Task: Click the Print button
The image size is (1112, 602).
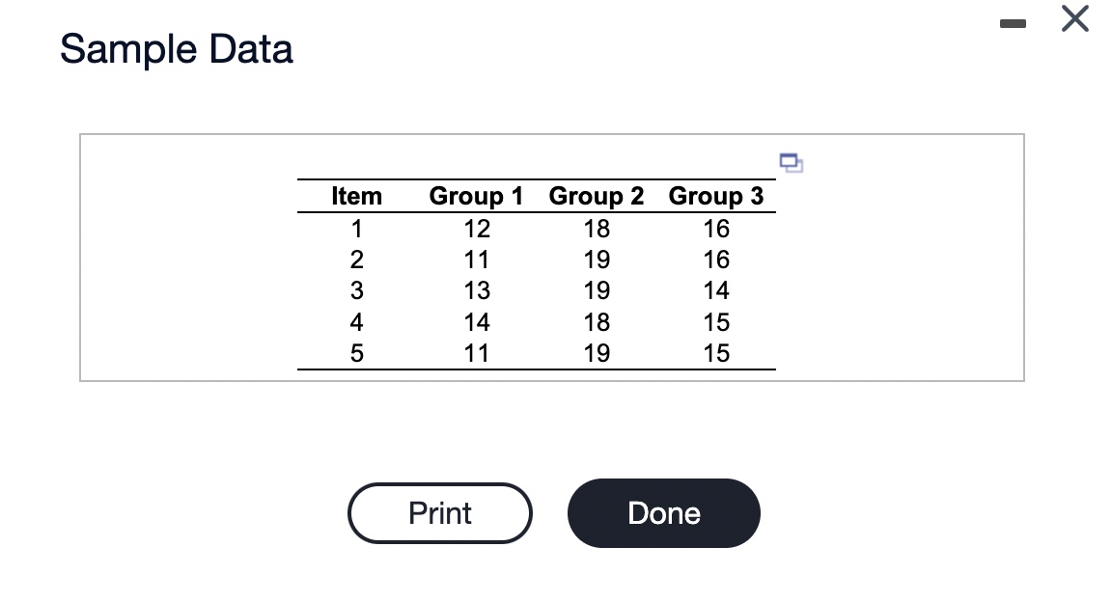Action: 439,513
